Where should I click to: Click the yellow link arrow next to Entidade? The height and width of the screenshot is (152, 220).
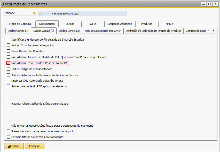[x=35, y=13]
